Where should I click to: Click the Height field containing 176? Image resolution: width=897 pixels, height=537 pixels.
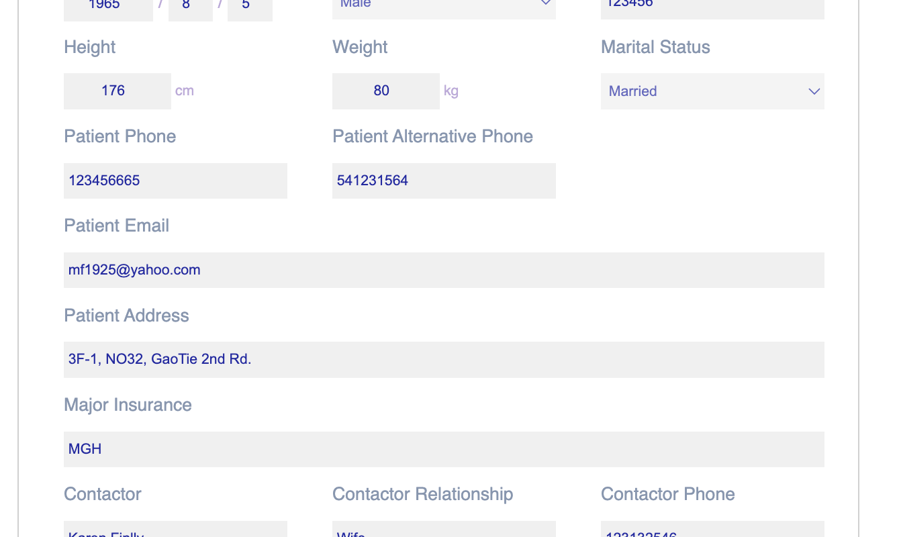[x=117, y=91]
